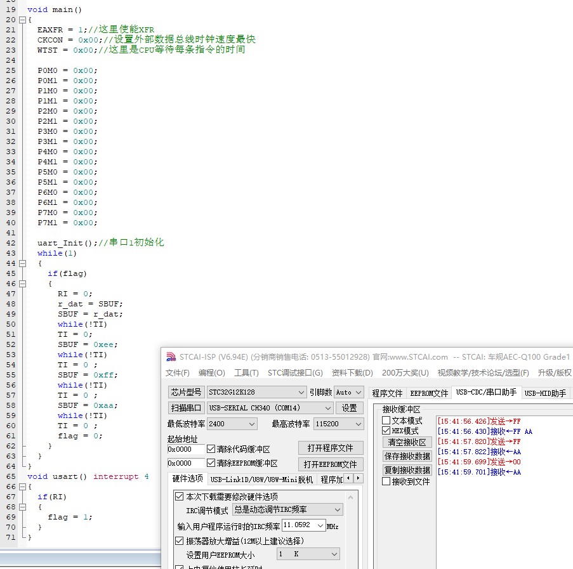The image size is (573, 569).
Task: Toggle 振荡器放大增益 checkbox
Action: (x=179, y=541)
